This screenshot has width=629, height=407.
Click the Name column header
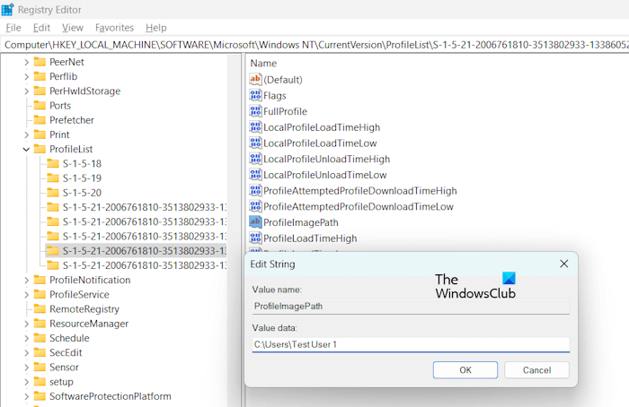click(x=263, y=64)
